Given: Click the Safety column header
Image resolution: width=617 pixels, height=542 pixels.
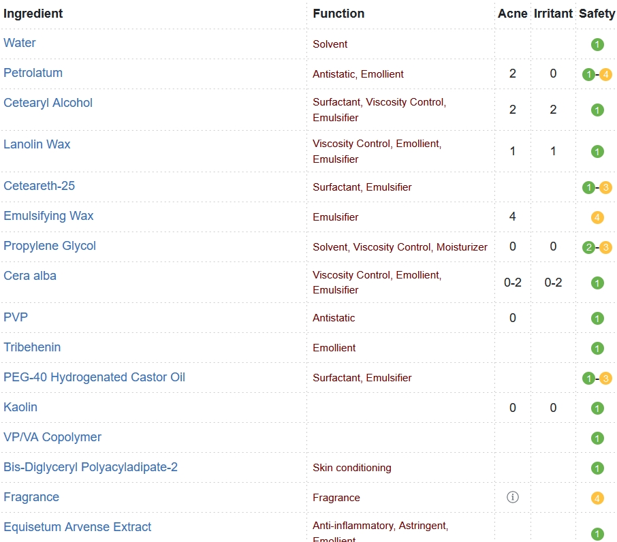Looking at the screenshot, I should coord(597,14).
